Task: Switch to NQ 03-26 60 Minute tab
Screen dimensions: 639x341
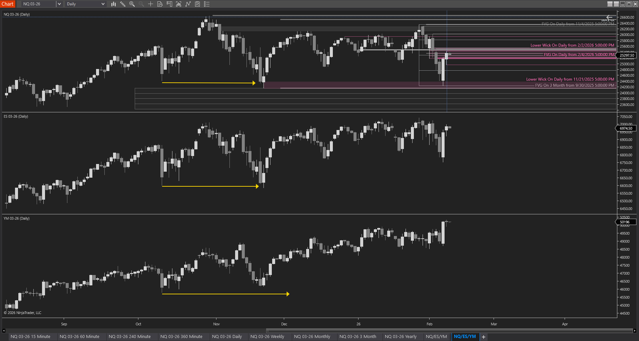Action: [80, 337]
